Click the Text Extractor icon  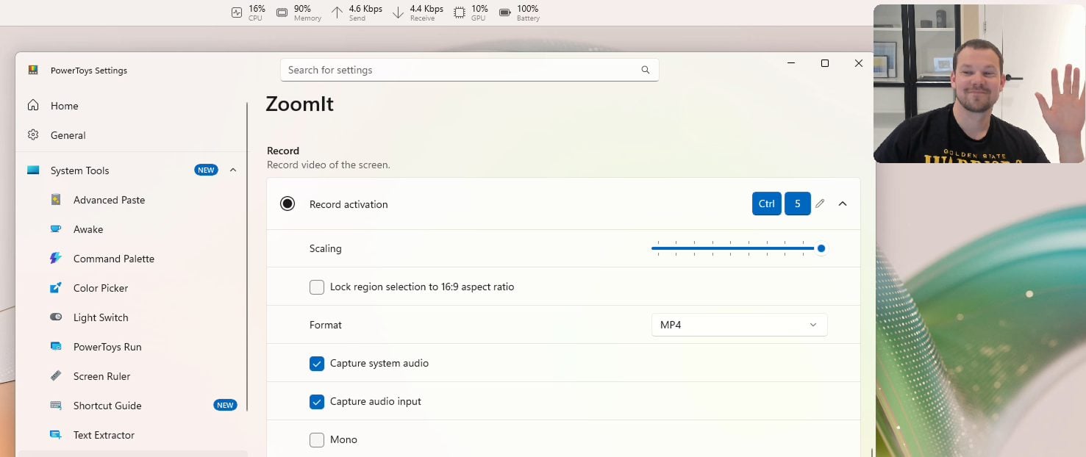(x=56, y=434)
